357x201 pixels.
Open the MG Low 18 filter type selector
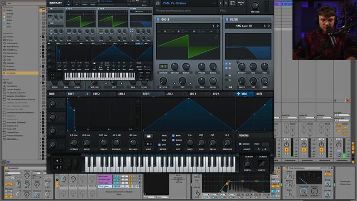click(244, 26)
